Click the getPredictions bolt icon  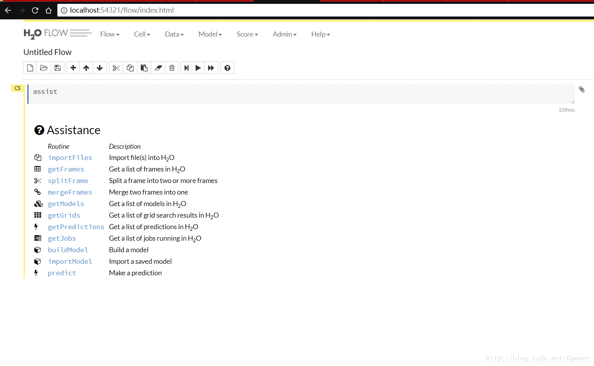tap(36, 227)
